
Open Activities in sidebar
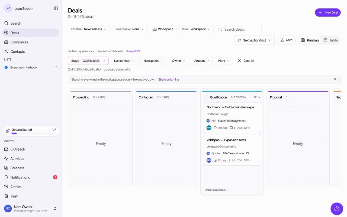tap(31, 158)
